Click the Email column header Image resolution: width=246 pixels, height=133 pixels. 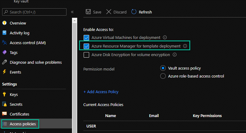[x=154, y=116]
